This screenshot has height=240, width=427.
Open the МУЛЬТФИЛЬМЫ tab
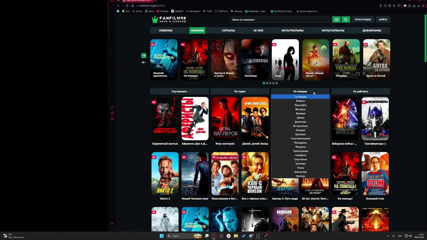coord(293,30)
